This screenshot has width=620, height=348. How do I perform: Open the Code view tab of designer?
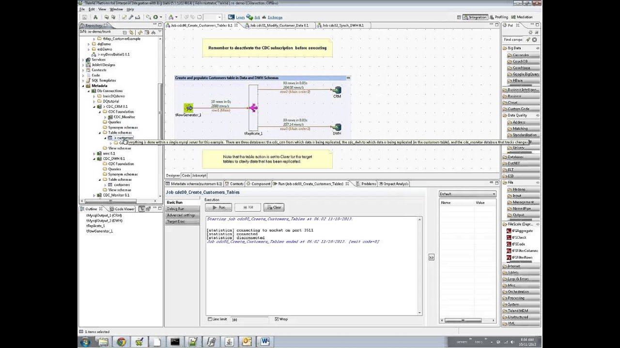[186, 175]
